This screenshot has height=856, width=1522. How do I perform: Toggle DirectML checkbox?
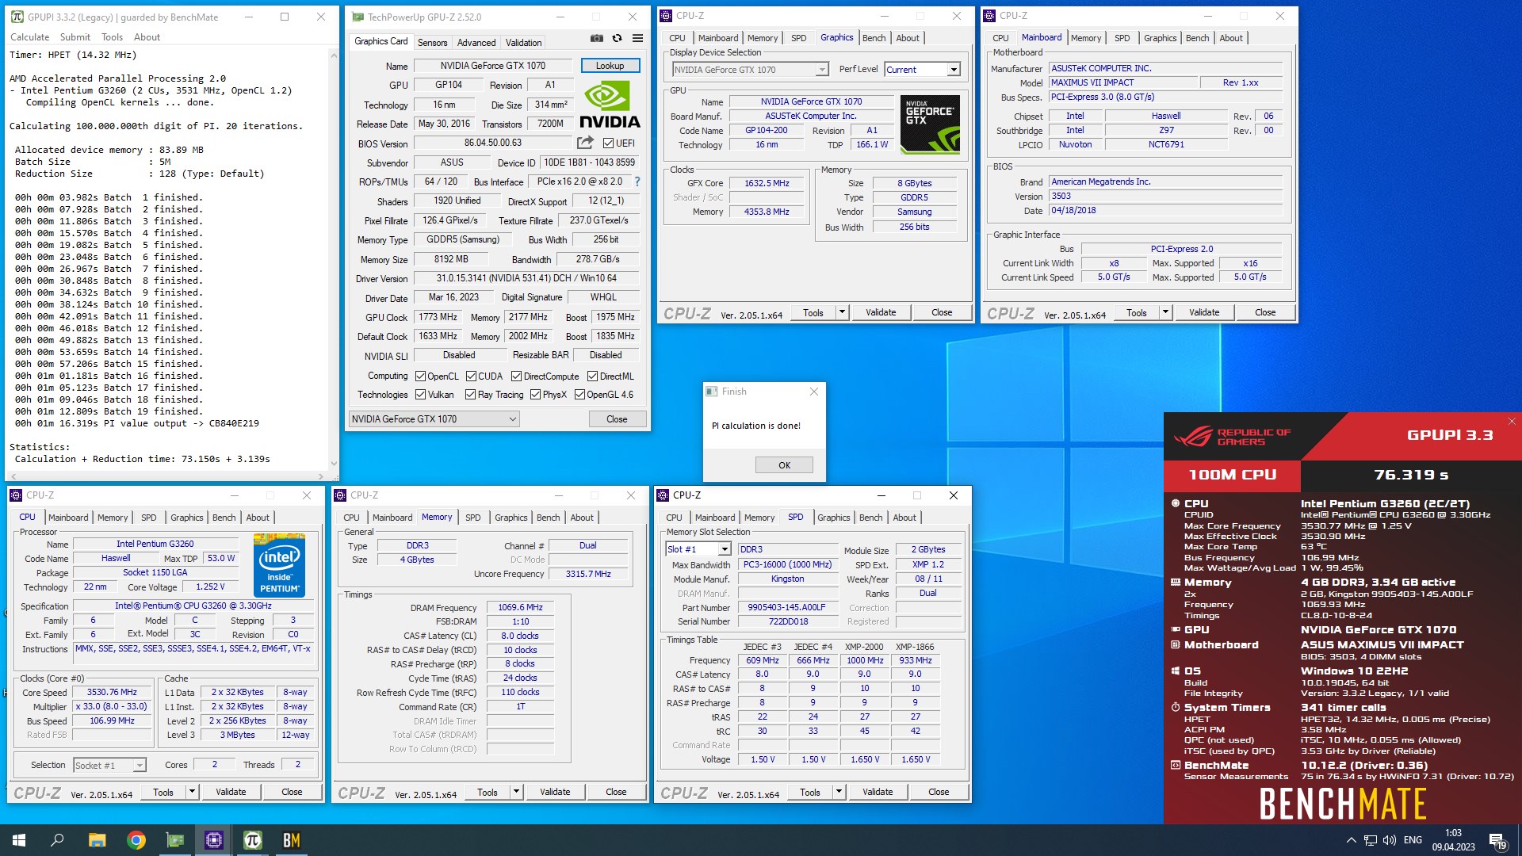click(592, 376)
